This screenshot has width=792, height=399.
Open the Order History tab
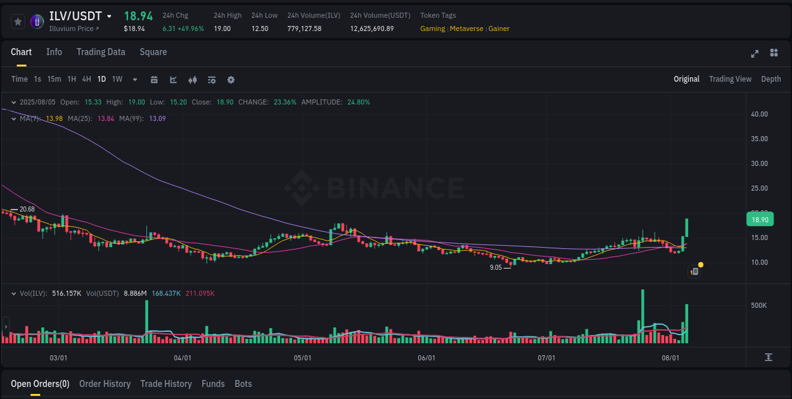tap(105, 384)
